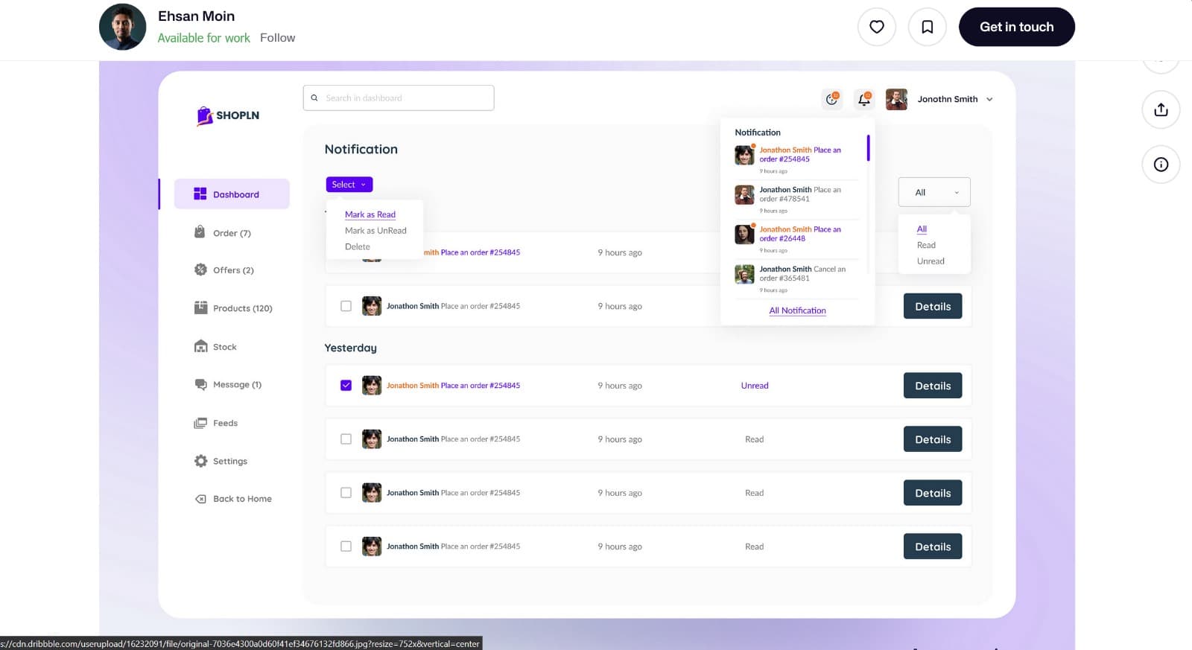Click the search magnifier icon
The image size is (1192, 650).
pyautogui.click(x=314, y=98)
